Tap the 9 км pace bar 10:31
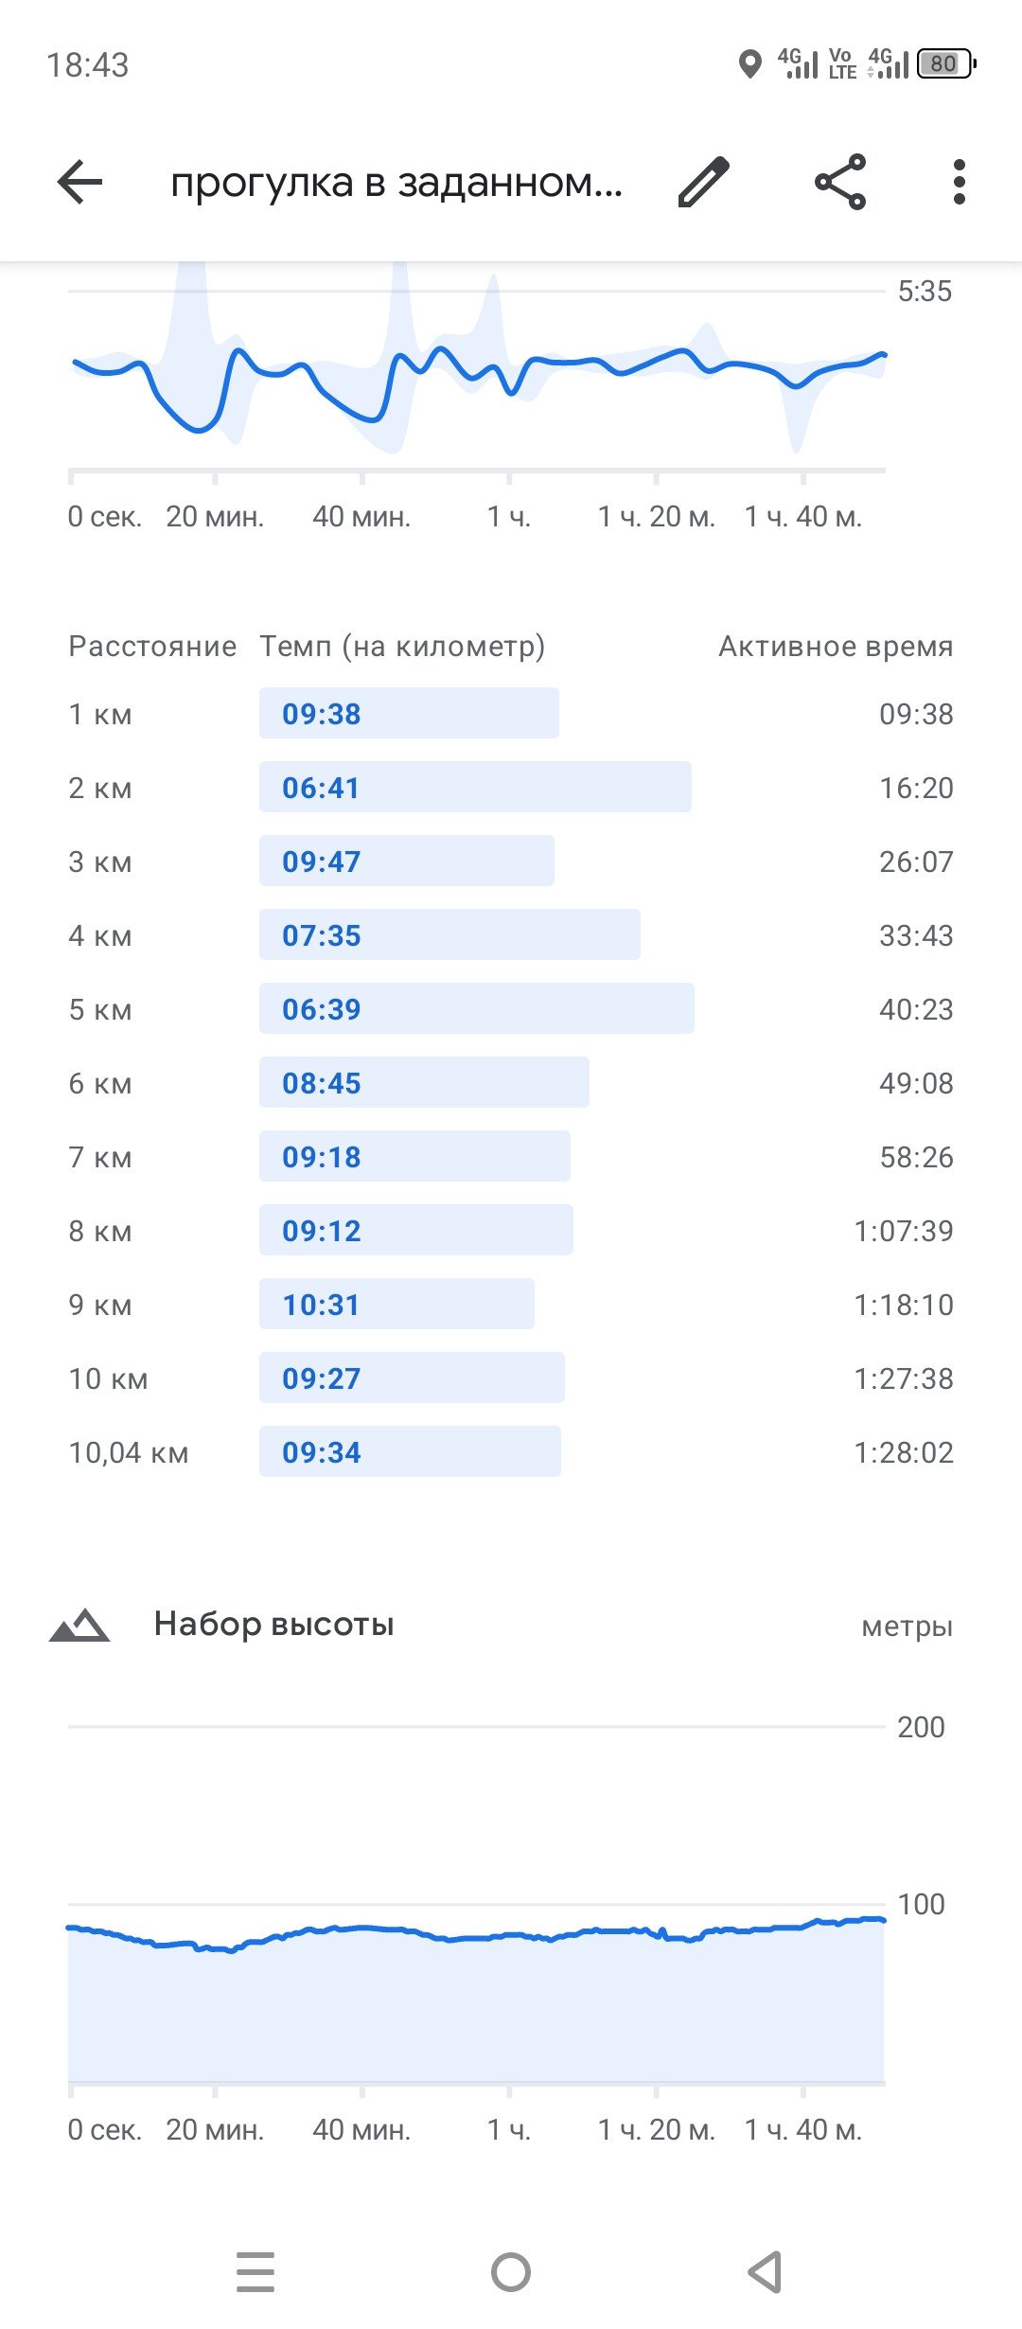1022x2329 pixels. [396, 1304]
